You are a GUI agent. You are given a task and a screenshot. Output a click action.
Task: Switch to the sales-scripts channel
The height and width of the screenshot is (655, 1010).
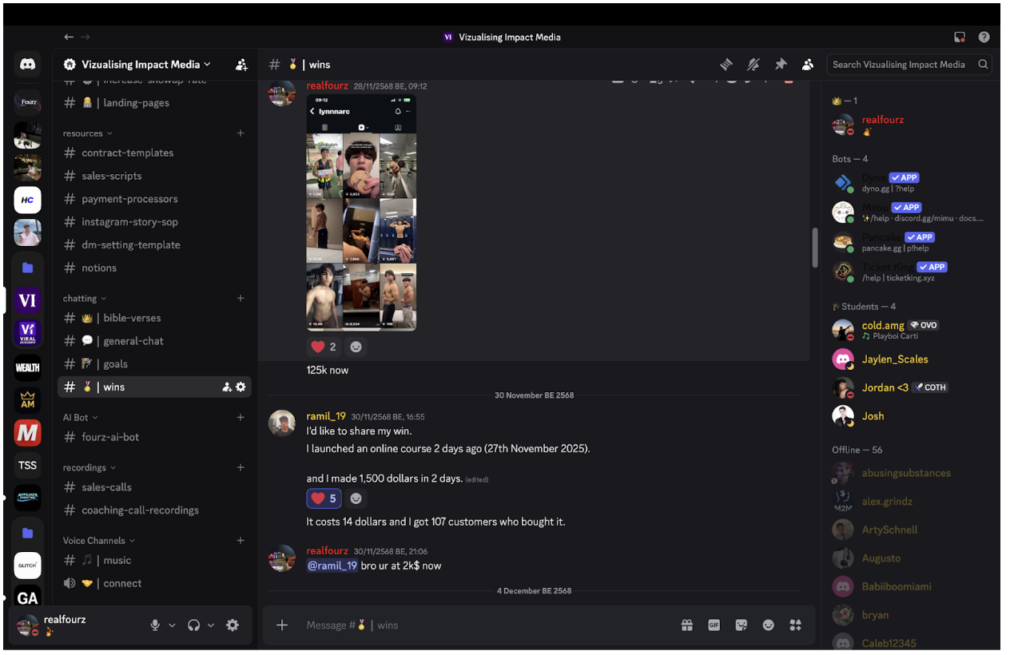click(x=111, y=176)
